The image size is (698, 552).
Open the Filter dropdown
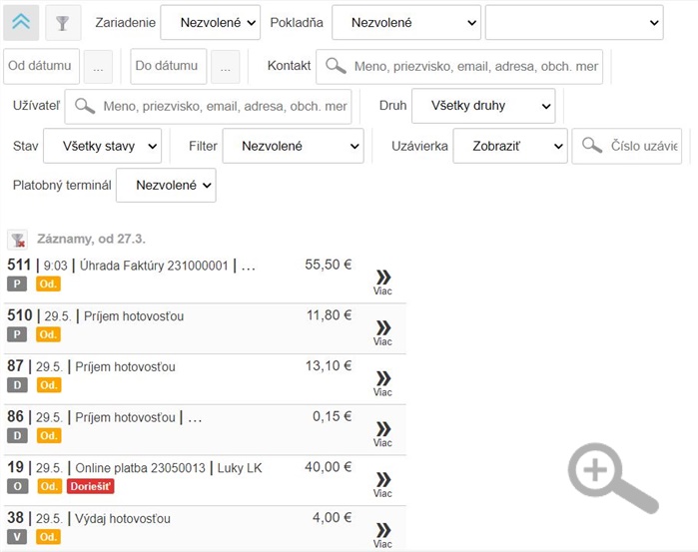point(293,146)
